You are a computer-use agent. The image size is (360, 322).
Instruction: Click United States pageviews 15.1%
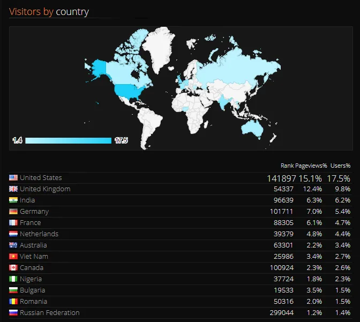coord(310,178)
